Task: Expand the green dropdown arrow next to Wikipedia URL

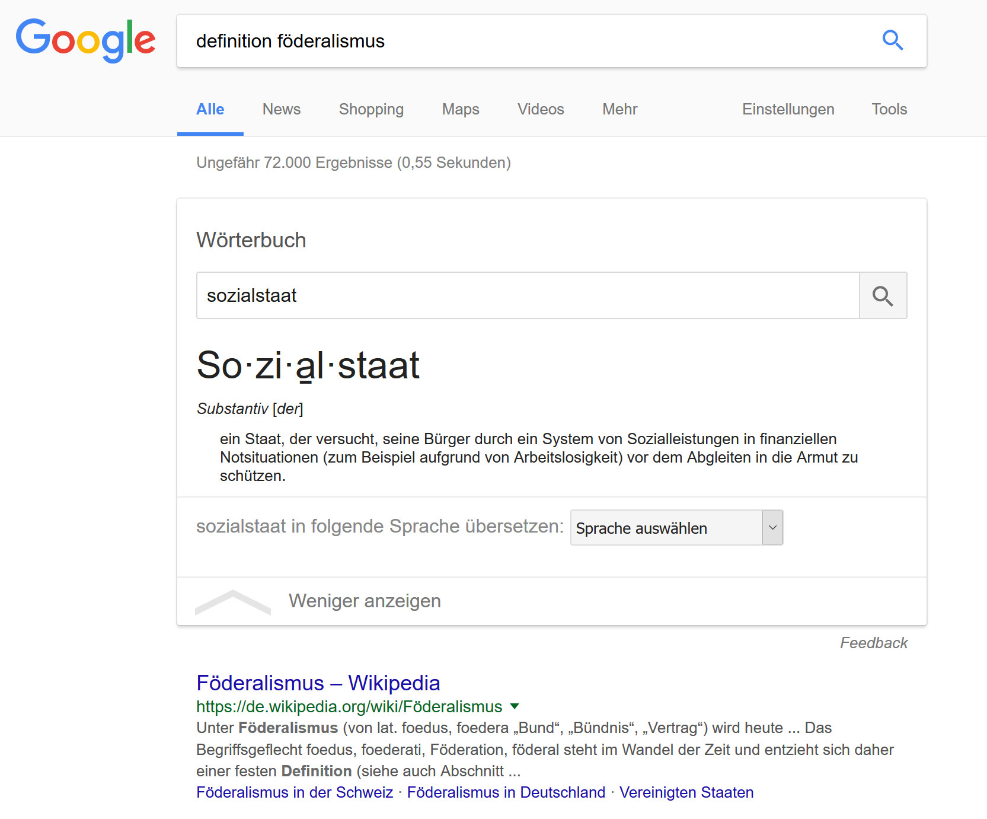Action: point(513,706)
